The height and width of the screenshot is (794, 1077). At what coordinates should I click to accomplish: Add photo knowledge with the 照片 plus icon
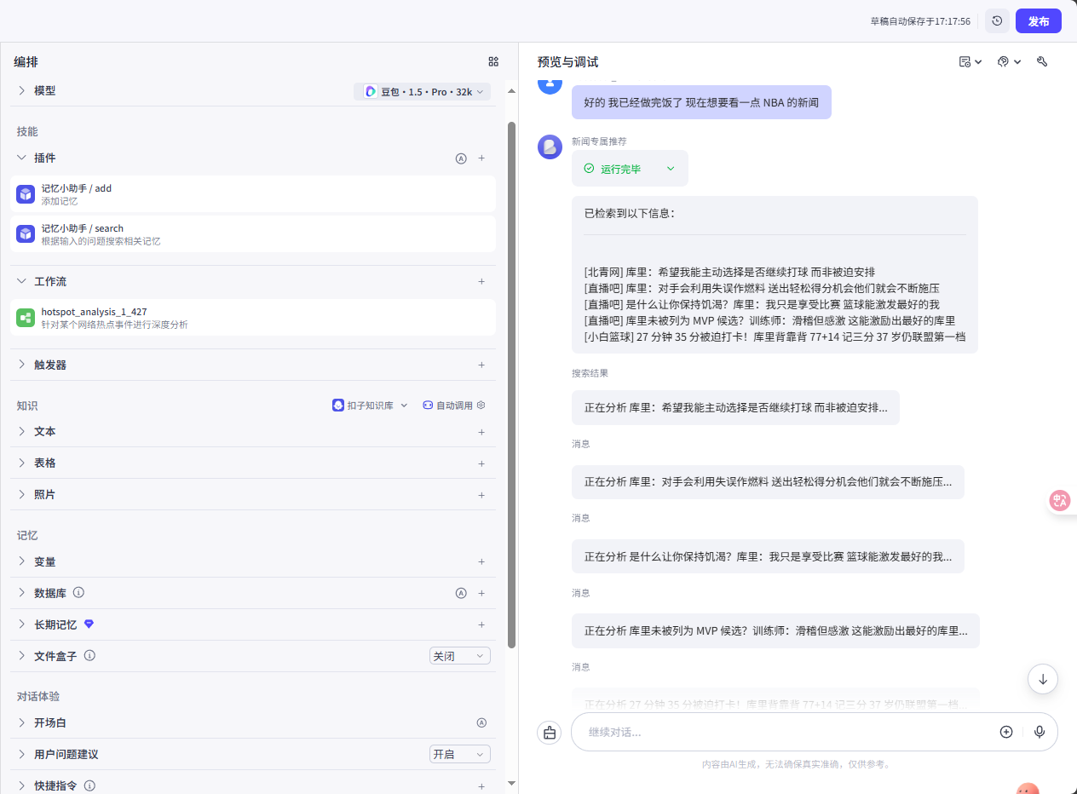click(481, 495)
